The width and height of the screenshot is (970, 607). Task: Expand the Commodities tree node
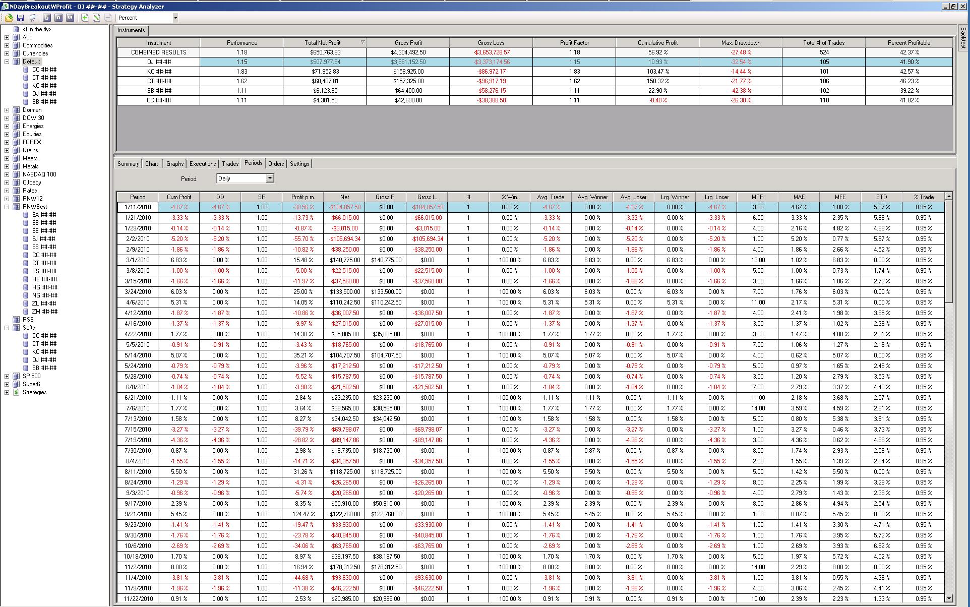[7, 45]
